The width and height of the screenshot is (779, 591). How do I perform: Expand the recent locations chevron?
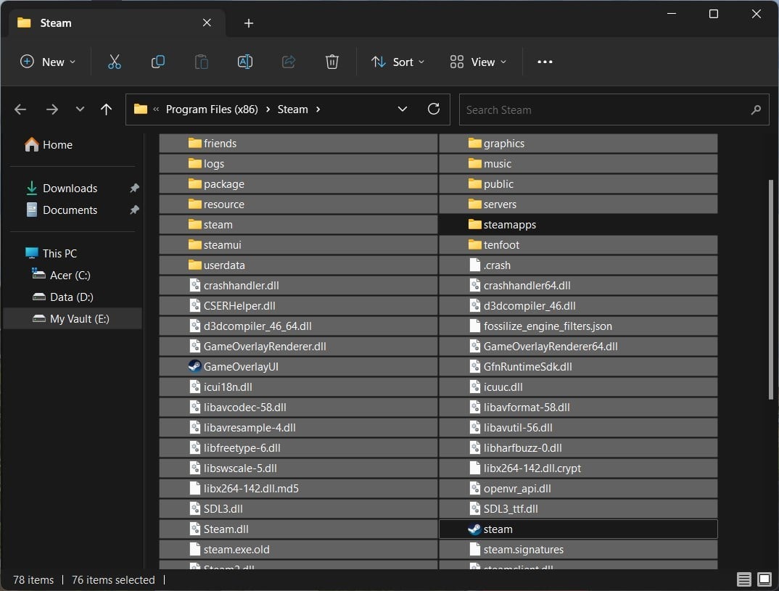(x=80, y=109)
